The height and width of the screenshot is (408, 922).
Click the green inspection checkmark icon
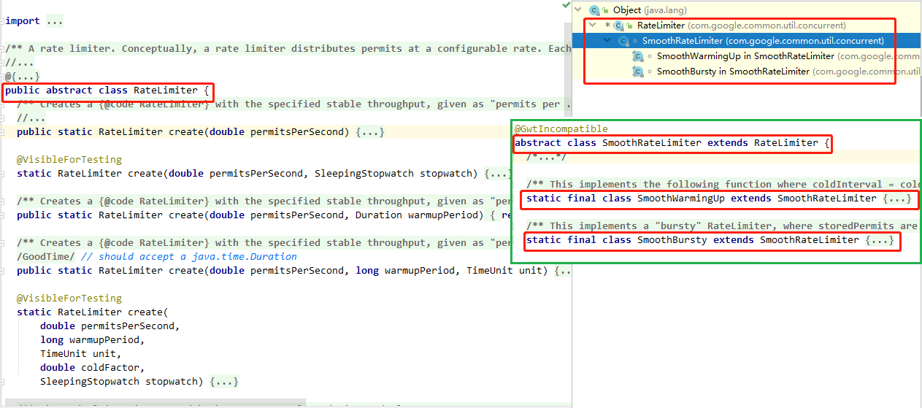(x=566, y=5)
